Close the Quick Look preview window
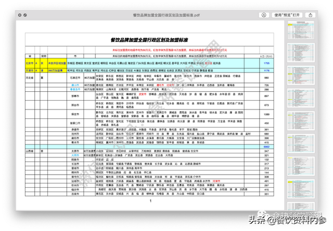Image resolution: width=333 pixels, height=231 pixels. (20, 15)
